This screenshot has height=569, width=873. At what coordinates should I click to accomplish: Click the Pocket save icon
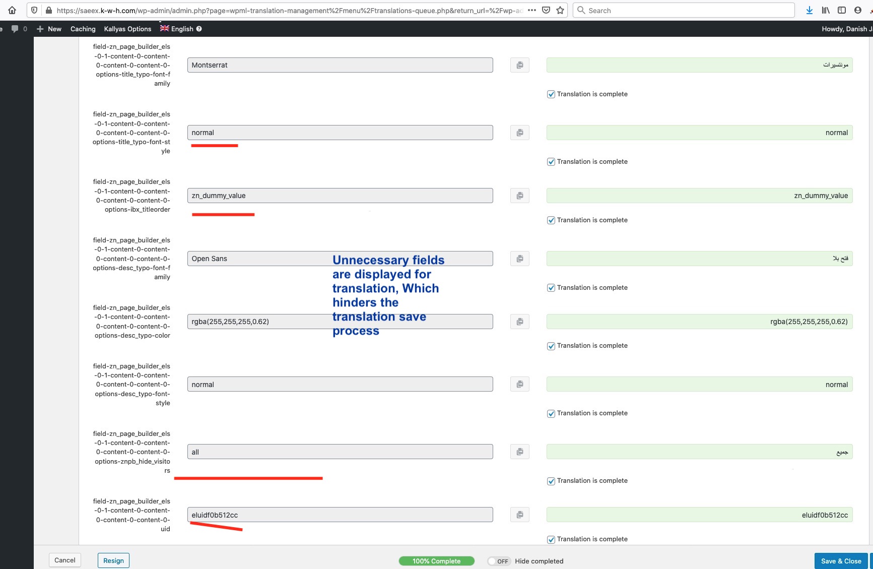pos(546,10)
